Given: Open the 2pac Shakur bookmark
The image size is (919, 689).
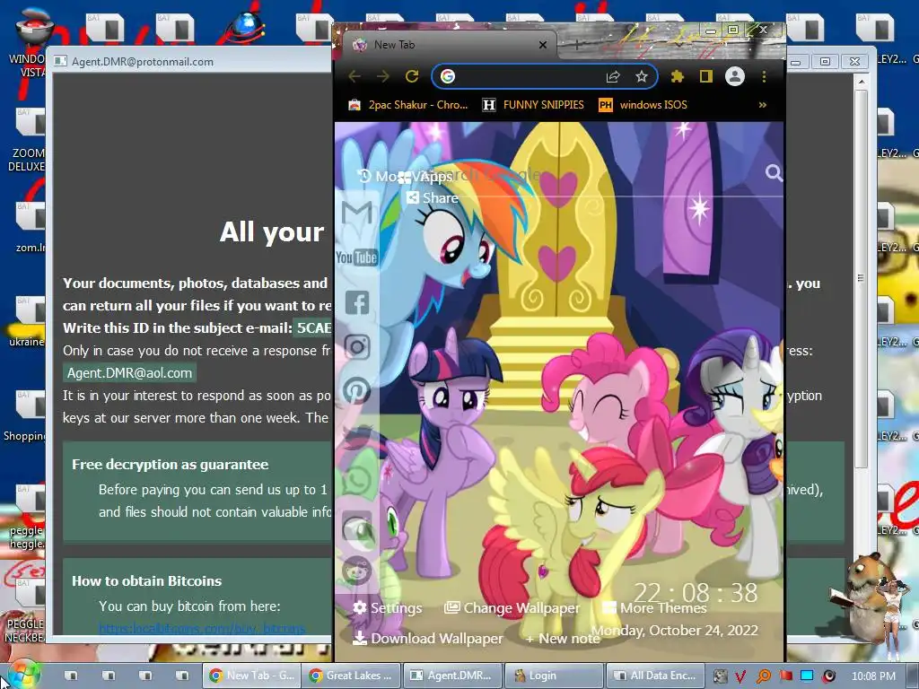Looking at the screenshot, I should click(408, 105).
